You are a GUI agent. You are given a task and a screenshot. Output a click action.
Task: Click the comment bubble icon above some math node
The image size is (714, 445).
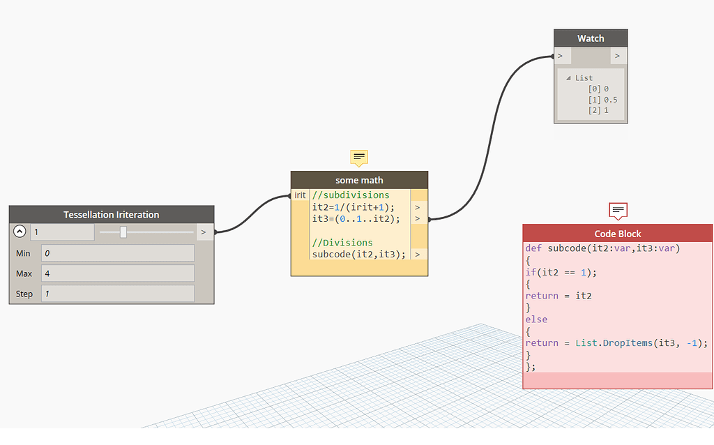358,157
